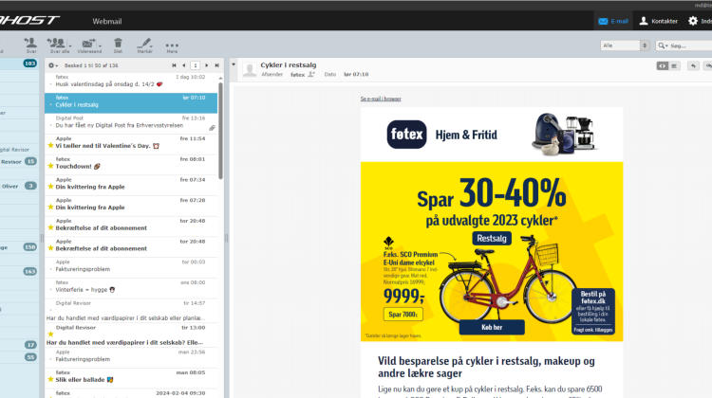The height and width of the screenshot is (398, 712).
Task: Click the Svar reply toolbar icon
Action: point(31,45)
